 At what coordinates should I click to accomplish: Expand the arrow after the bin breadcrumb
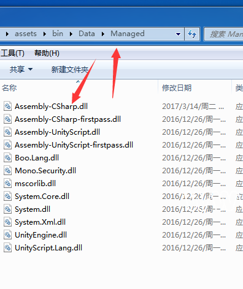71,34
